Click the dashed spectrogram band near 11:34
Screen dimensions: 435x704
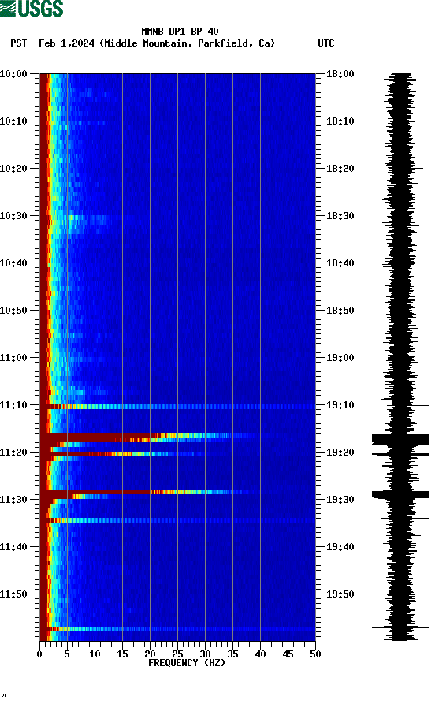click(x=177, y=520)
